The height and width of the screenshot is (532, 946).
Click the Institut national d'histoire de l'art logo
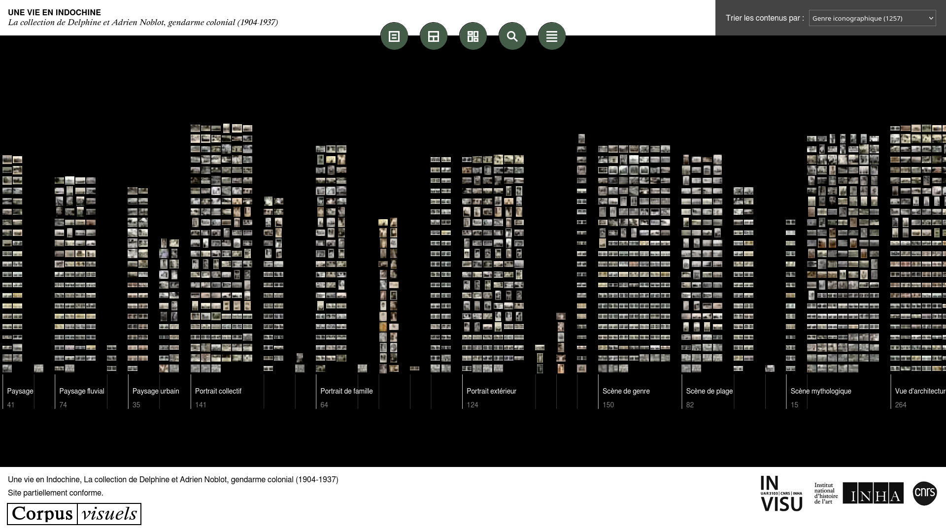(826, 493)
